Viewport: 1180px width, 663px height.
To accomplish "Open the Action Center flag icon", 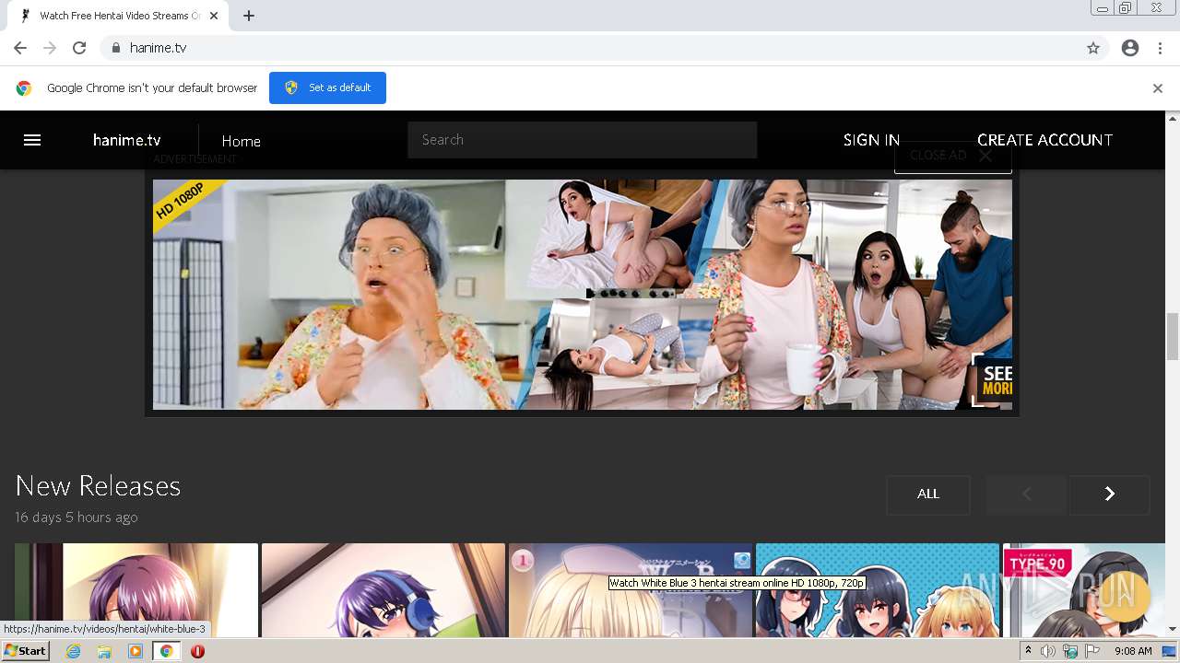I will point(1092,651).
